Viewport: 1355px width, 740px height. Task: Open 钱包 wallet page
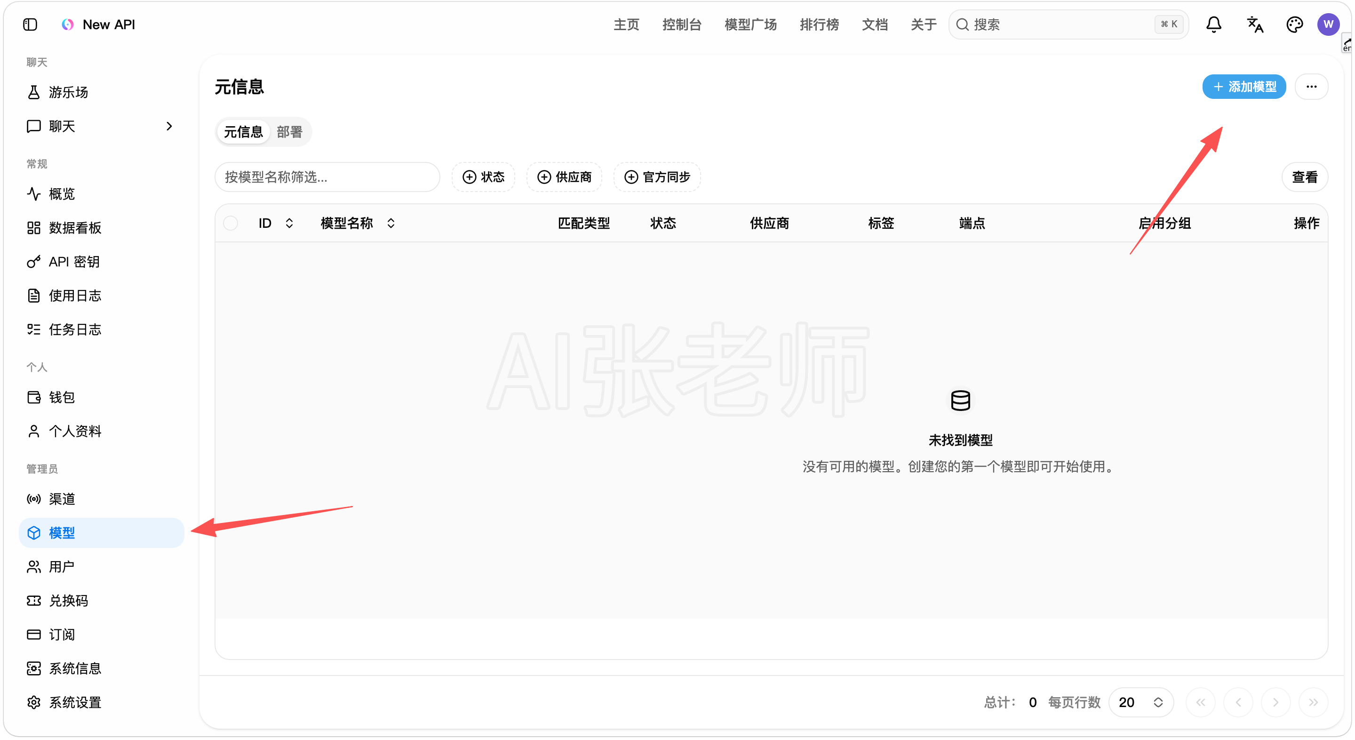[x=101, y=397]
